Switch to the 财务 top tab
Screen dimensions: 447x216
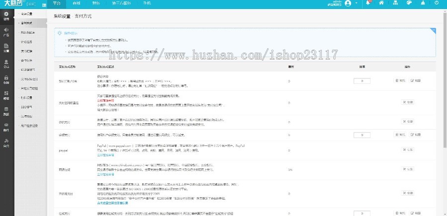click(96, 3)
